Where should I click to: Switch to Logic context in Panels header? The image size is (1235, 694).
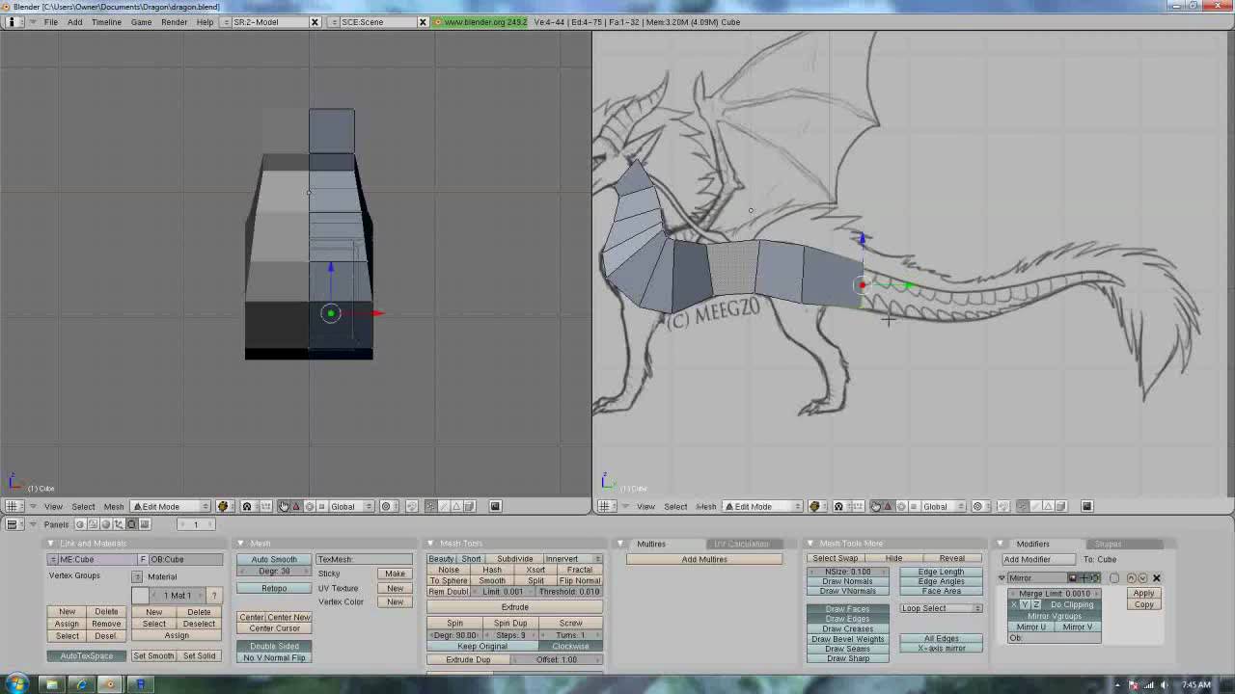coord(80,524)
